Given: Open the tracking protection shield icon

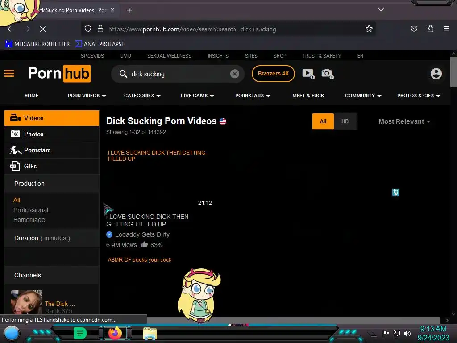Looking at the screenshot, I should click(x=88, y=29).
